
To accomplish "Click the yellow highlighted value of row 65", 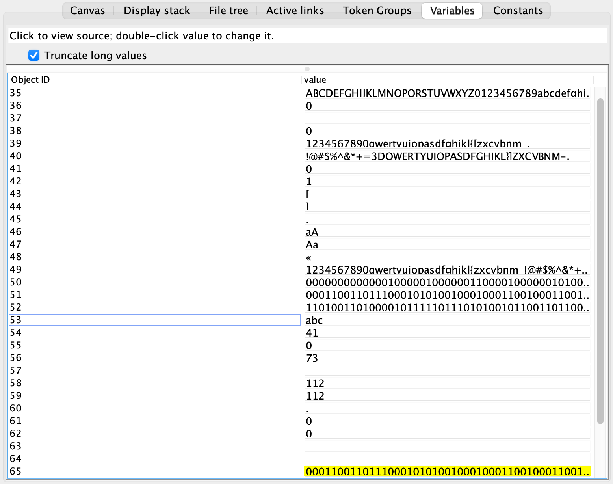I will point(447,471).
